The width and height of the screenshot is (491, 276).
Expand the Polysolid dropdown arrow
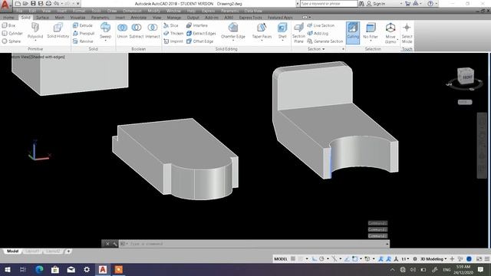(35, 41)
